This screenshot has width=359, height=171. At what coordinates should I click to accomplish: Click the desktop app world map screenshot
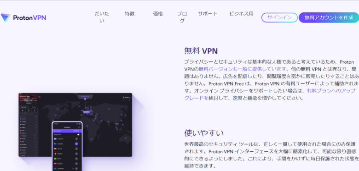pyautogui.click(x=75, y=125)
